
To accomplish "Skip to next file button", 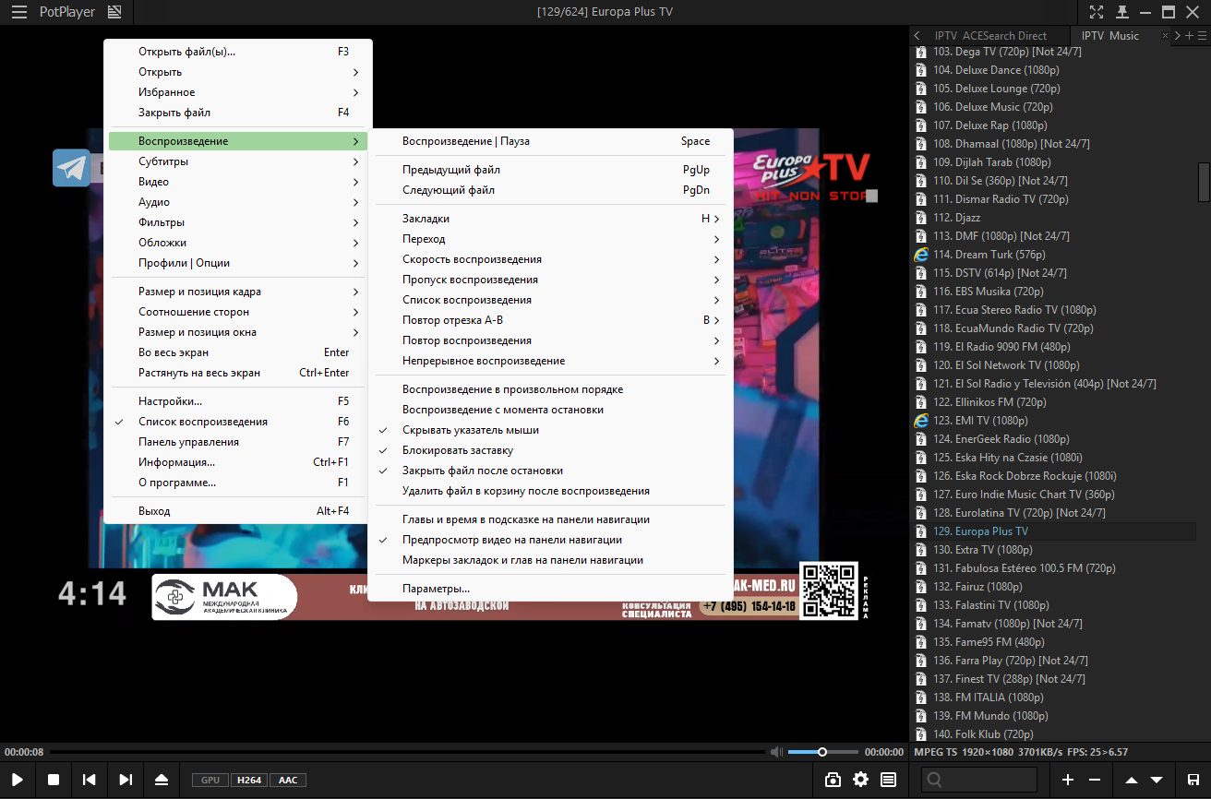I will pos(126,780).
